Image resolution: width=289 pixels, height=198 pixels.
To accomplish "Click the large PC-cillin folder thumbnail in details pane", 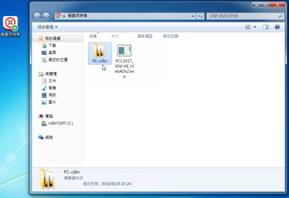I will (x=47, y=179).
